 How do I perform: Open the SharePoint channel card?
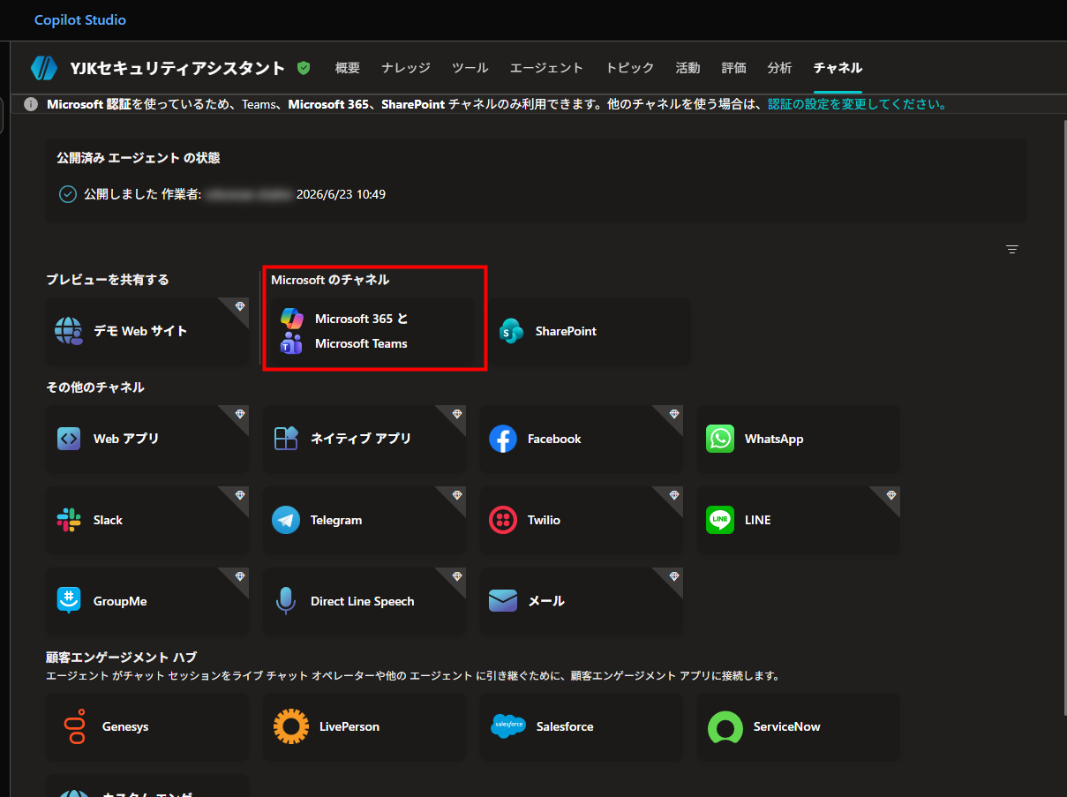(589, 331)
